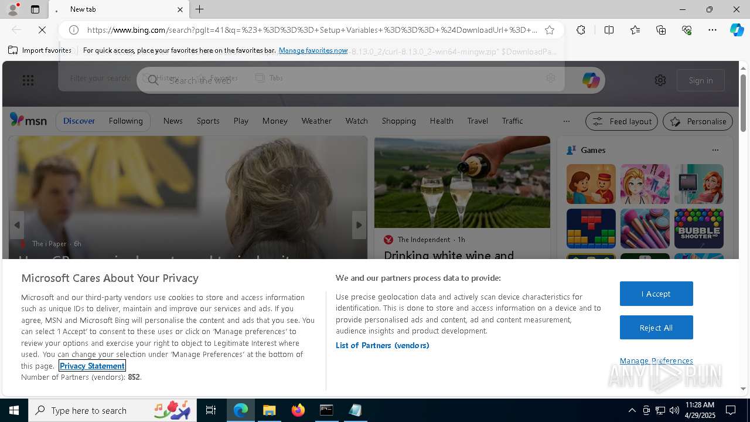Open File Explorer from taskbar
The width and height of the screenshot is (750, 422).
click(269, 410)
